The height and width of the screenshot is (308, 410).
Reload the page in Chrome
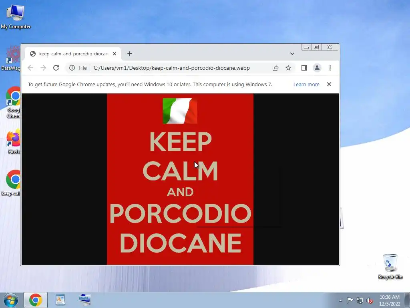click(x=56, y=68)
